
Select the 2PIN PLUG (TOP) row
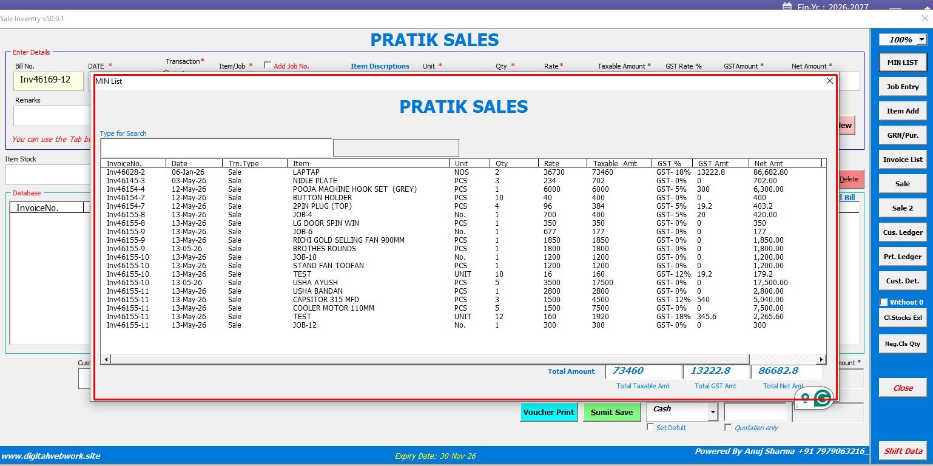(x=463, y=206)
